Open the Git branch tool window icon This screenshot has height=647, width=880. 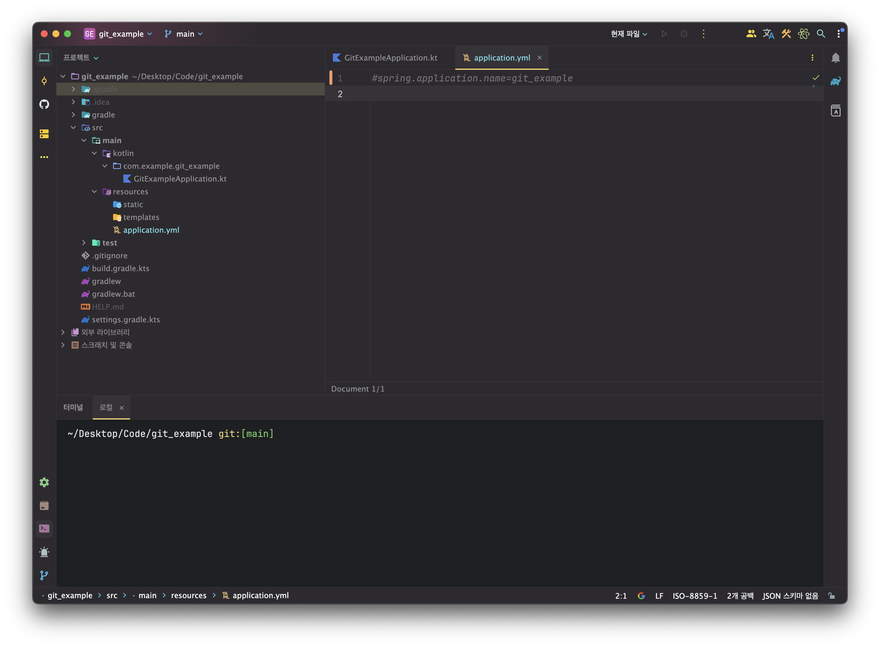coord(44,575)
